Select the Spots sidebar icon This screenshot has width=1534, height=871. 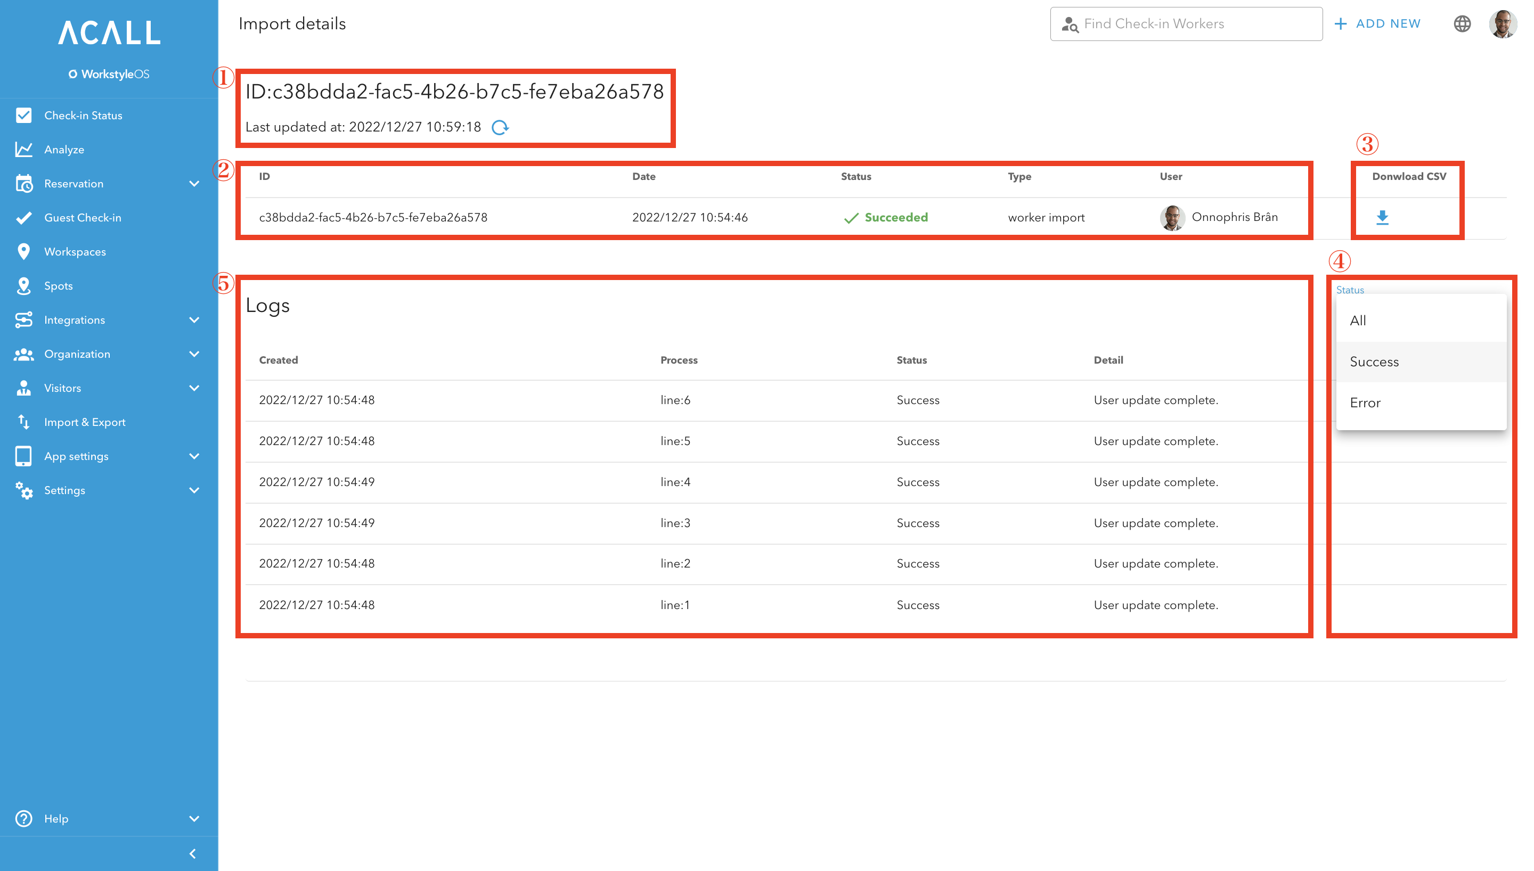(x=24, y=285)
